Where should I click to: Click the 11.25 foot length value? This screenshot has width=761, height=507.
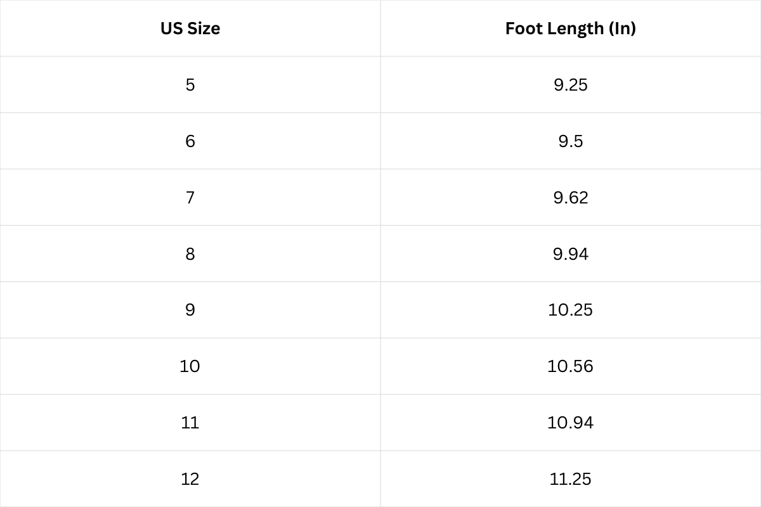point(570,479)
